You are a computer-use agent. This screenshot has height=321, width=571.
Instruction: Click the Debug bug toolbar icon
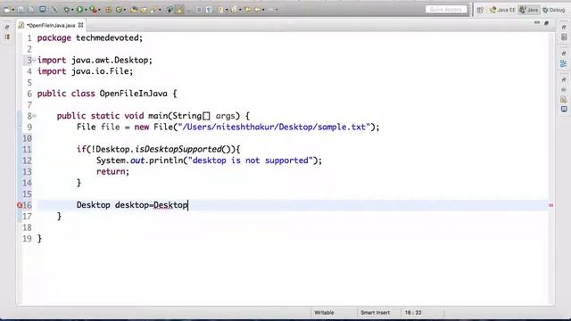[67, 10]
